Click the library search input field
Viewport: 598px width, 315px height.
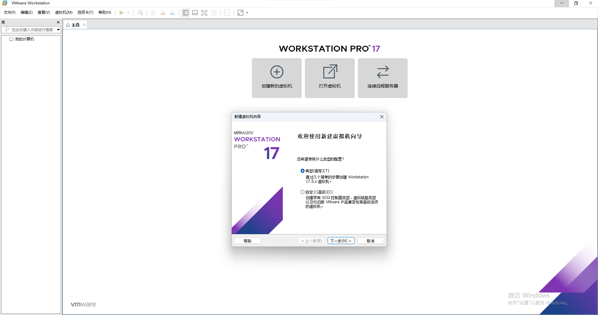coord(31,30)
